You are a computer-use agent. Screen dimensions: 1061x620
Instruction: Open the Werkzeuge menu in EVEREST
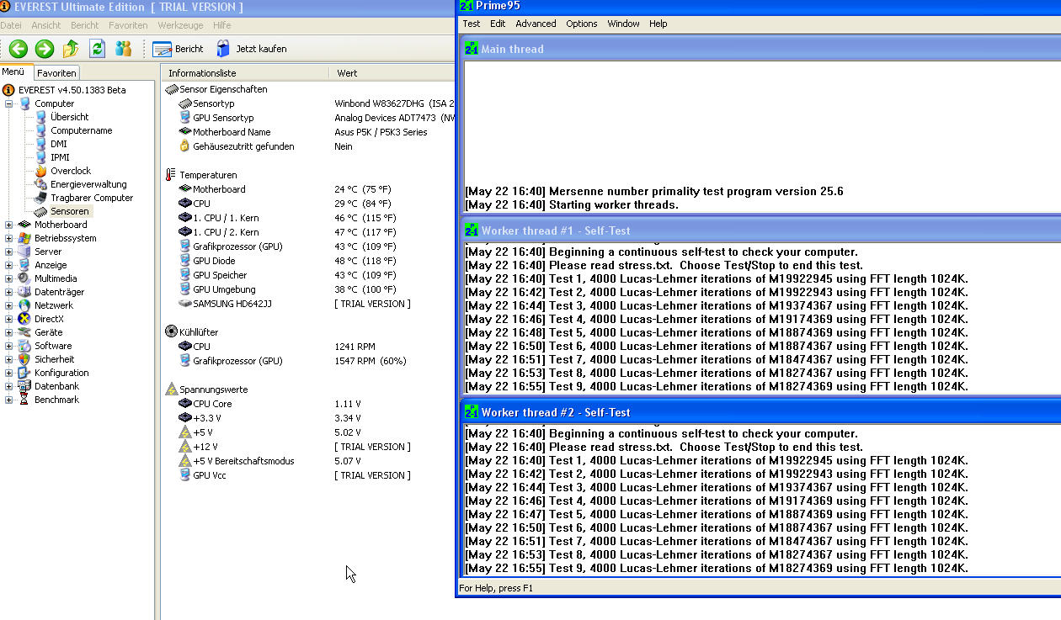[180, 25]
